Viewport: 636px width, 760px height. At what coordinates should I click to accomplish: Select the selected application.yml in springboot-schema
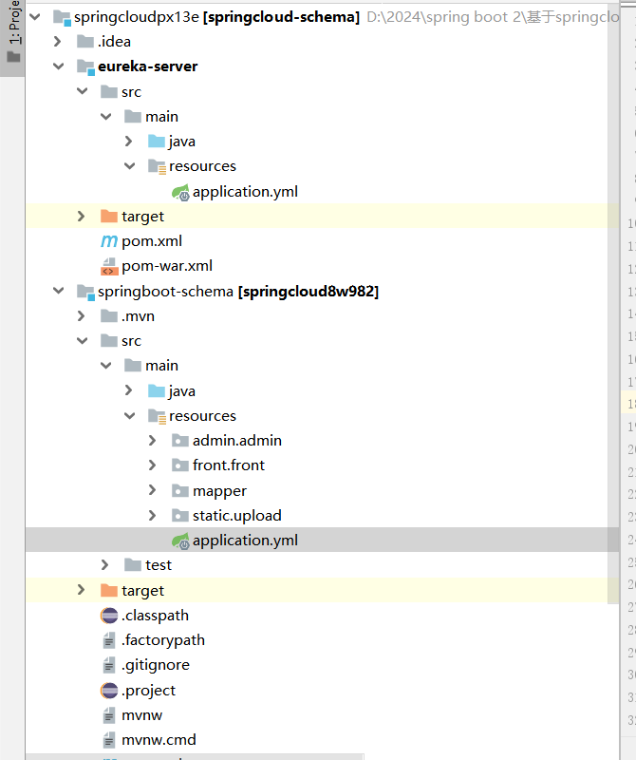click(x=245, y=541)
